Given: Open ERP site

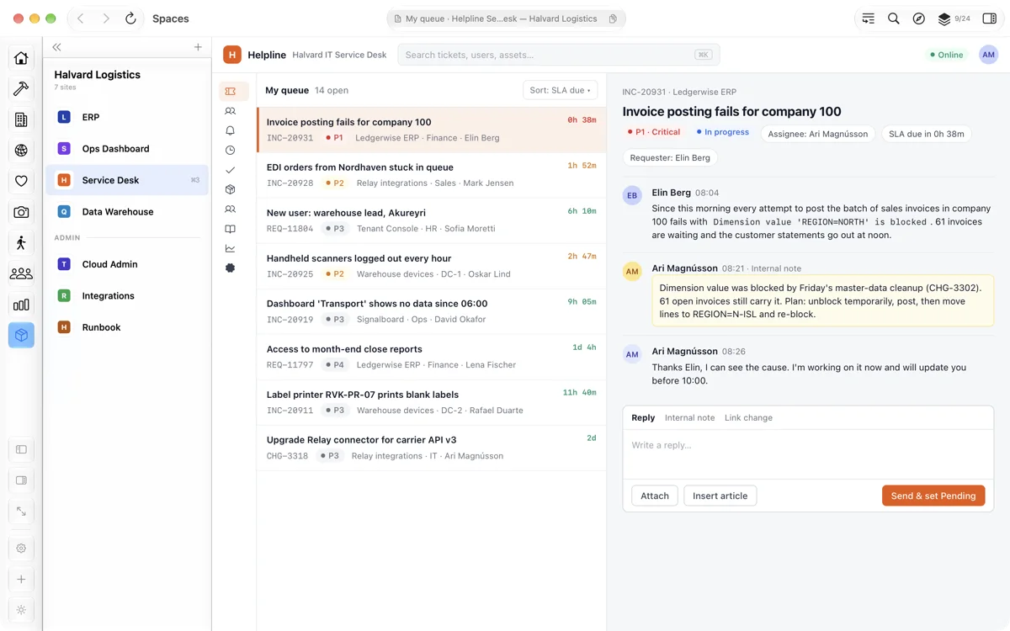Looking at the screenshot, I should 126,117.
